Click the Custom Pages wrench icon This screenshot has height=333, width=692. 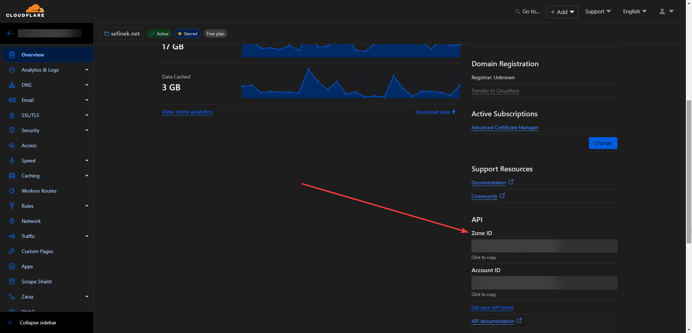click(x=12, y=251)
